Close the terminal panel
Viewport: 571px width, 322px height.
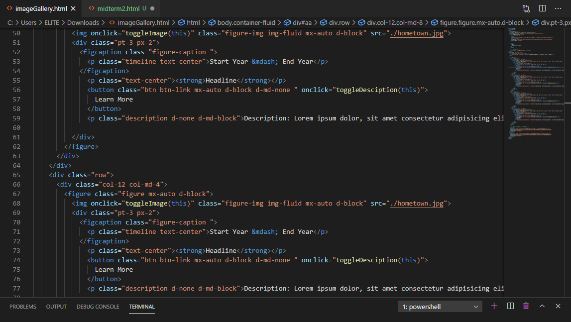pos(558,306)
